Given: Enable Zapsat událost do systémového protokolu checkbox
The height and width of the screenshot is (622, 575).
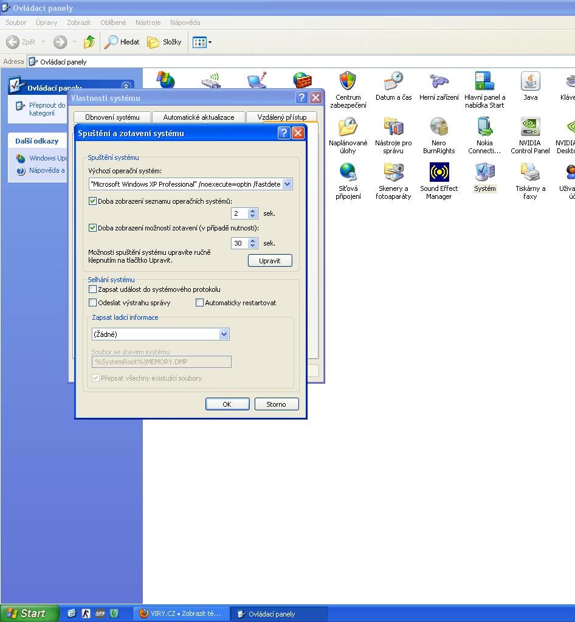Looking at the screenshot, I should [x=93, y=289].
